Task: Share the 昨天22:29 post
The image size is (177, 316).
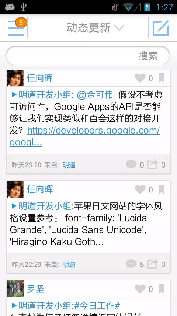Action: tap(153, 264)
